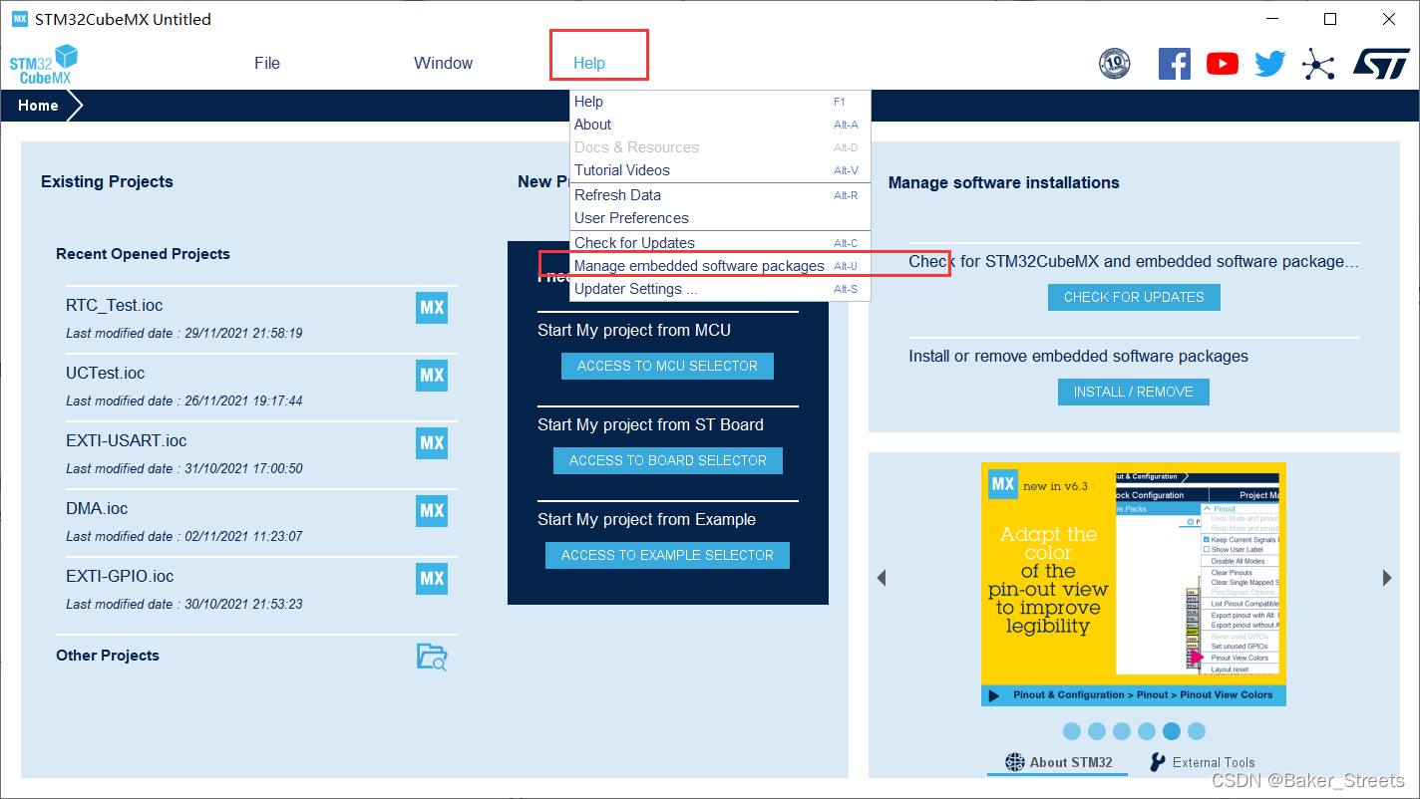Screen dimensions: 1420x799
Task: Open recent project EXTI-USART.ioc
Action: click(126, 441)
